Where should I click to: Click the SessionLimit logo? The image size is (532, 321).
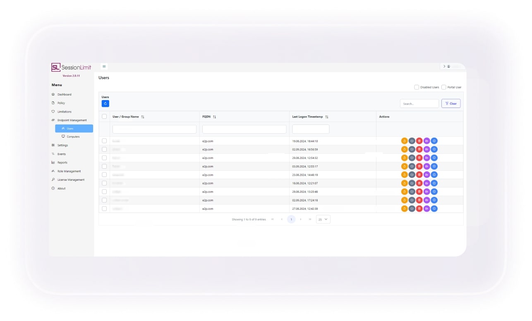[x=71, y=67]
